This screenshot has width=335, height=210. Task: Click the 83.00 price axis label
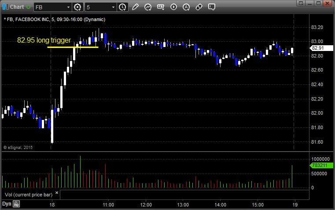pyautogui.click(x=317, y=41)
